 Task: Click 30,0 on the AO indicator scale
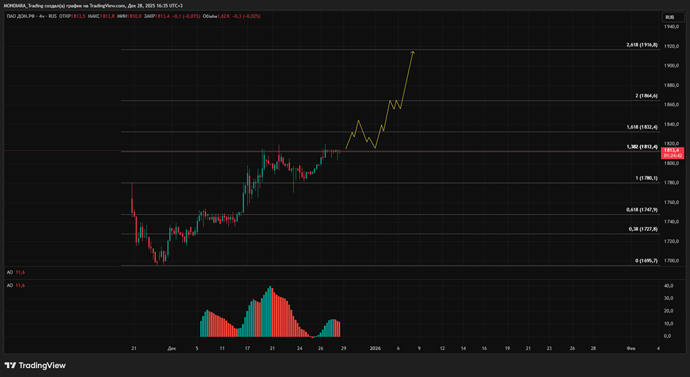point(668,298)
